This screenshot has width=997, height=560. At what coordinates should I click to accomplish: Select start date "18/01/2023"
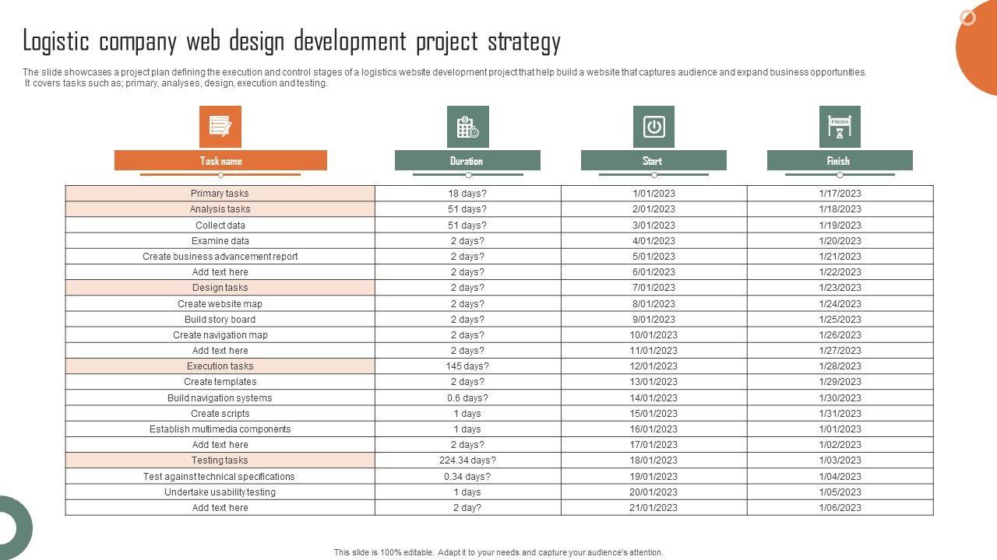coord(654,460)
